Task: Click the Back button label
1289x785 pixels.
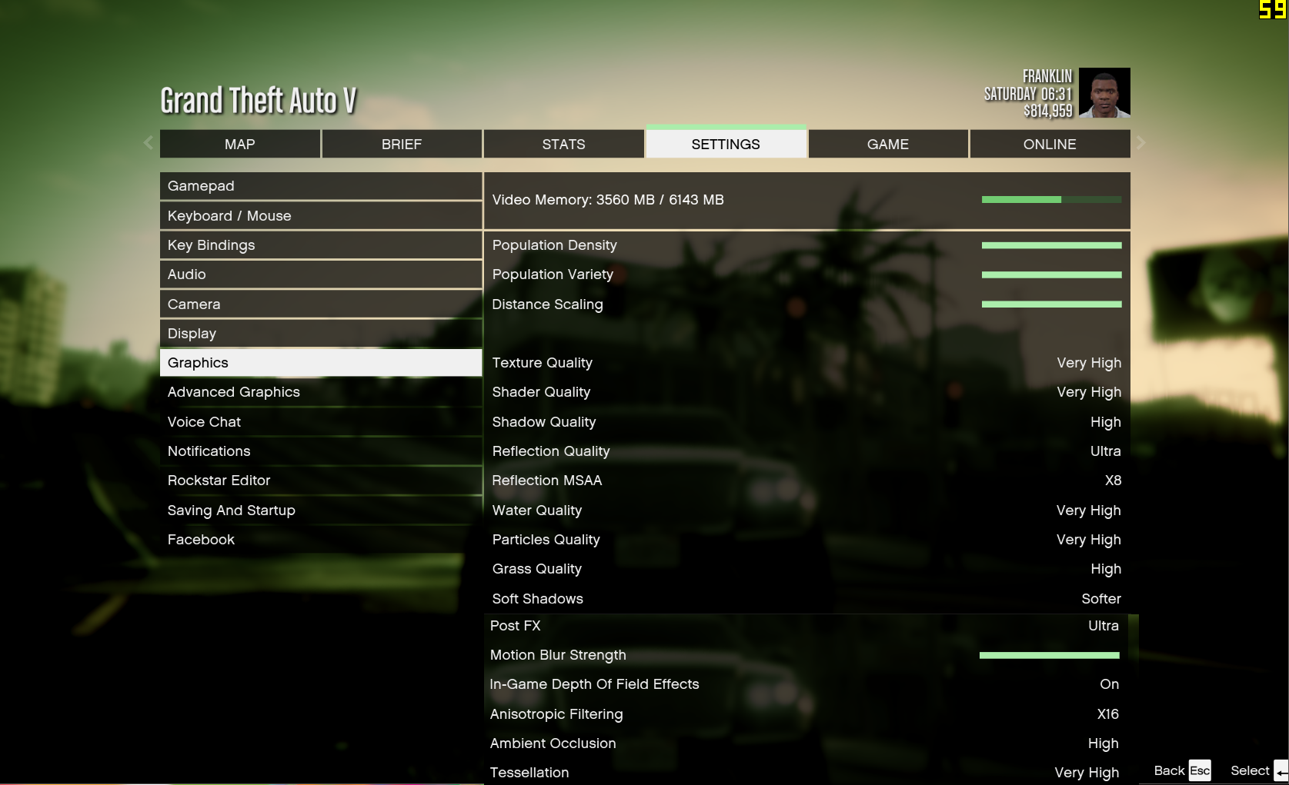Action: (1169, 770)
